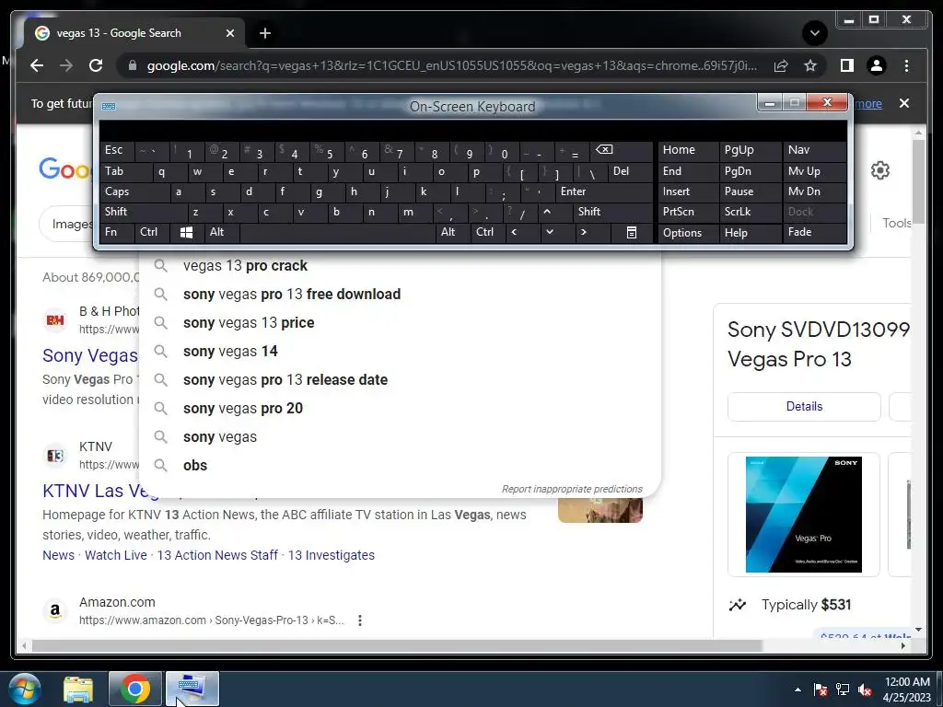Open the Vegas Pro product box thumbnail
943x707 pixels.
coord(803,515)
